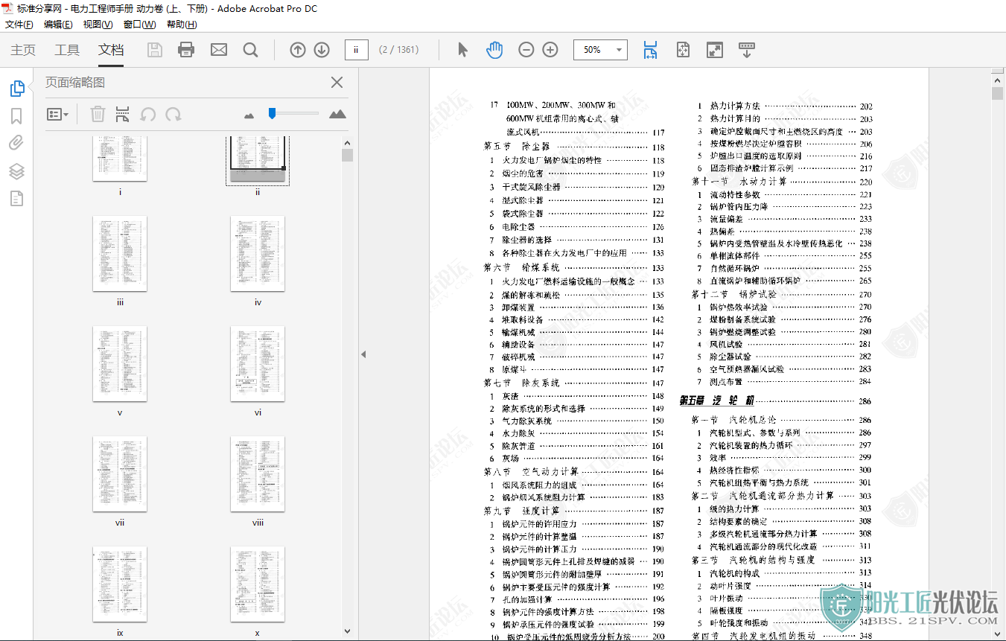Viewport: 1006px width, 641px height.
Task: Print the document with printer icon
Action: point(186,50)
